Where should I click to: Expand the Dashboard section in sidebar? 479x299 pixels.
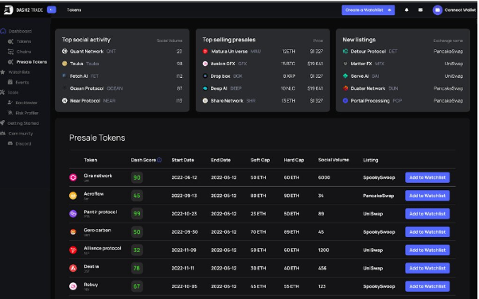(x=16, y=31)
